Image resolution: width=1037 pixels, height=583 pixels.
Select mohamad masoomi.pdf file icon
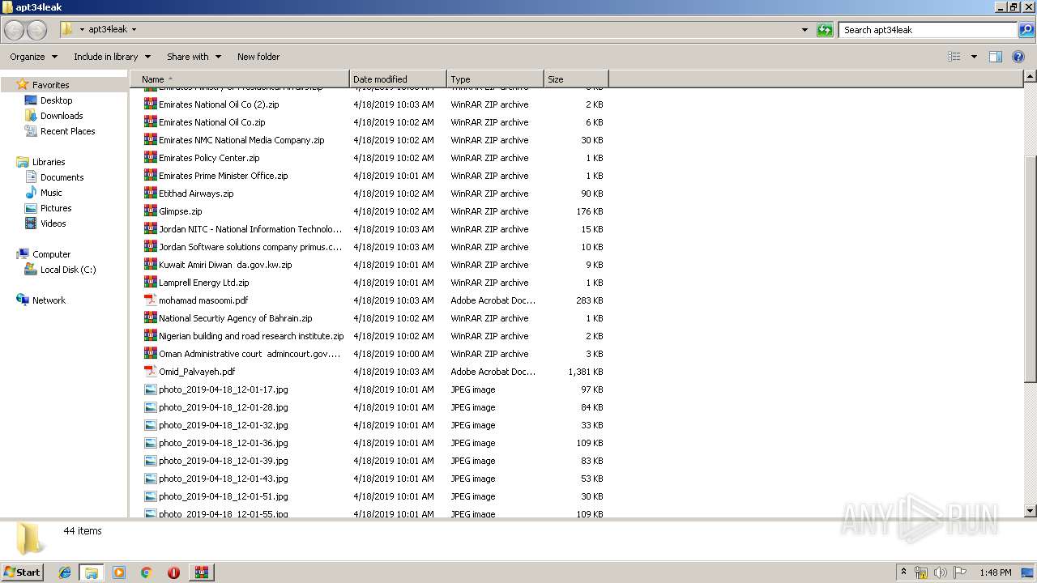(x=151, y=300)
